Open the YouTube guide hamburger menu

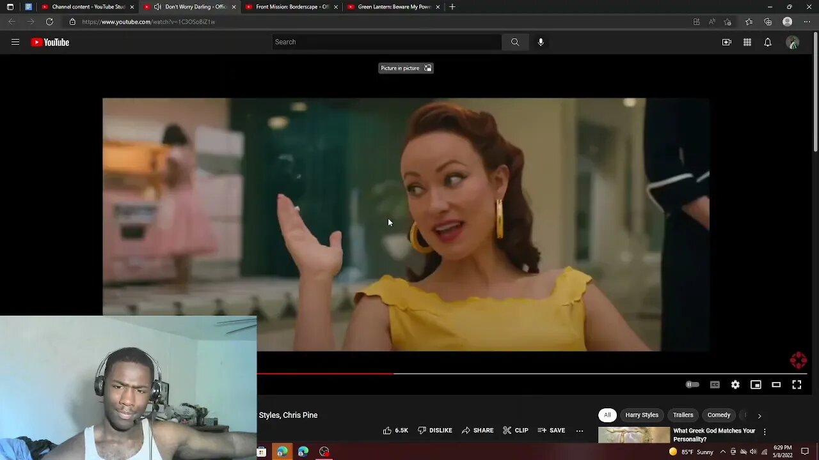click(15, 42)
